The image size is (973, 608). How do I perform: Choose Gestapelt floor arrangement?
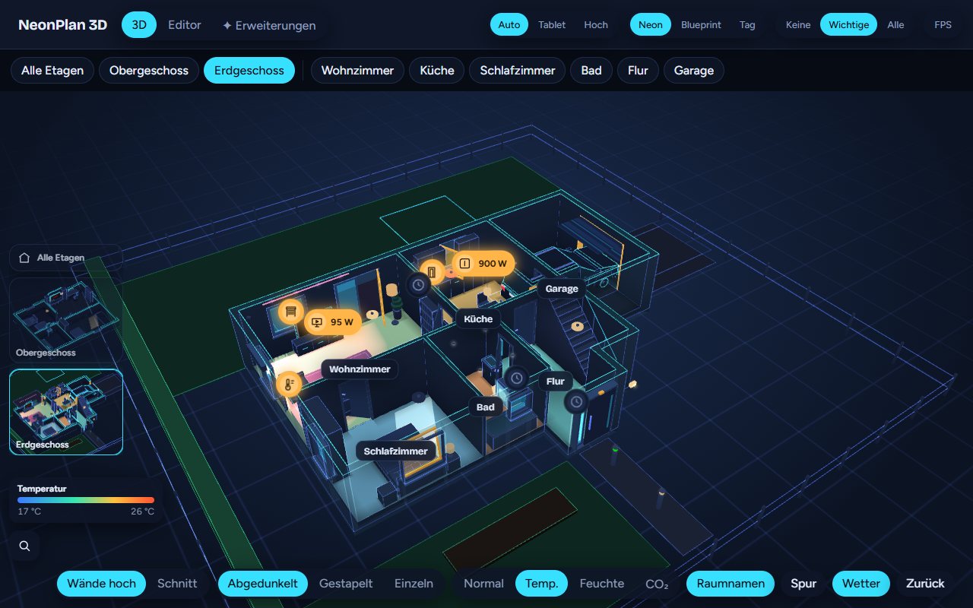point(346,584)
